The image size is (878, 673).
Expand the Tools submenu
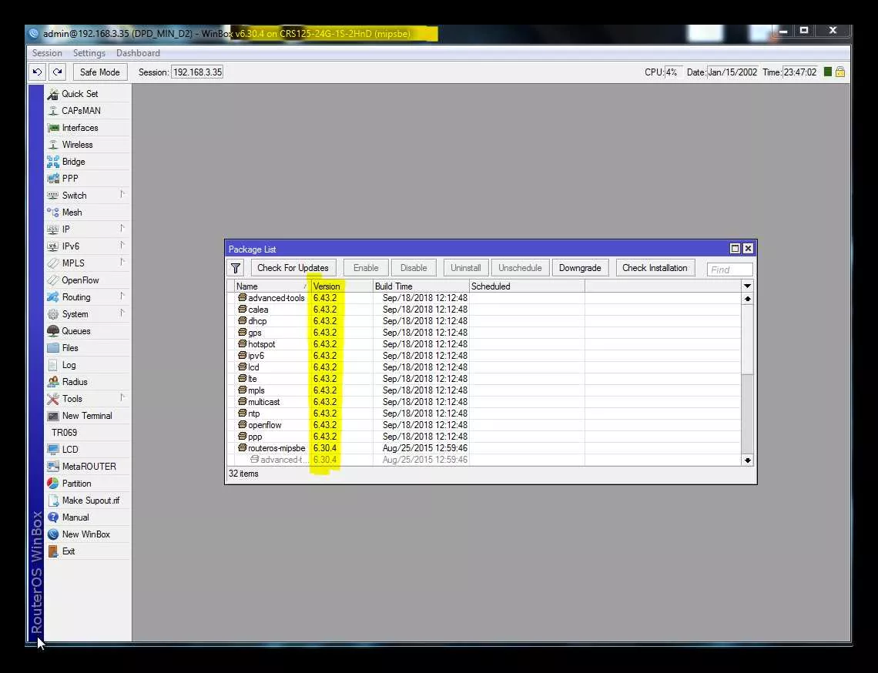click(x=122, y=398)
